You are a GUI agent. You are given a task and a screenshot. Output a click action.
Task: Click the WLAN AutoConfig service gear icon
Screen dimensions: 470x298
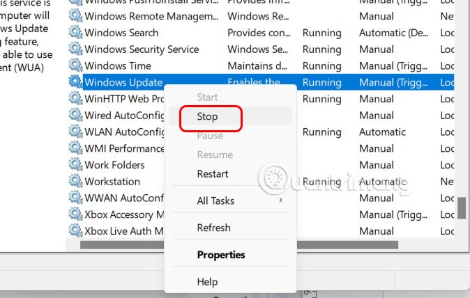pyautogui.click(x=75, y=132)
